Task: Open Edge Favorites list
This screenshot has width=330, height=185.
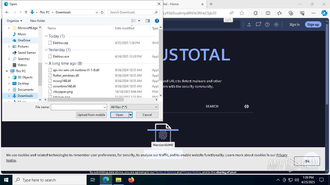Action: pos(279,13)
